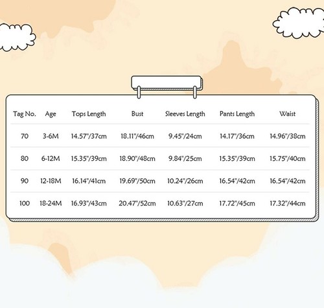Select the 6-12M age cell
Image resolution: width=324 pixels, height=308 pixels.
[x=51, y=159]
